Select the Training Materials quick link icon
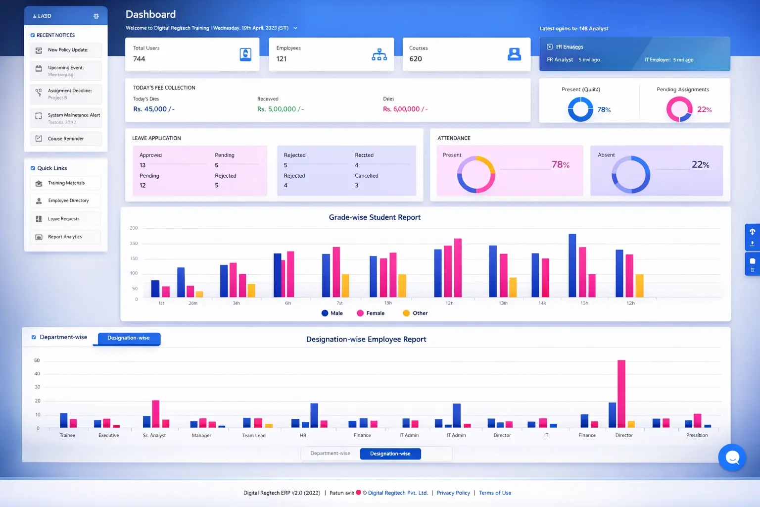Viewport: 760px width, 507px height. click(38, 183)
